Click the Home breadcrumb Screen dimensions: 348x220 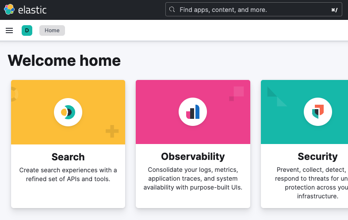coord(52,30)
